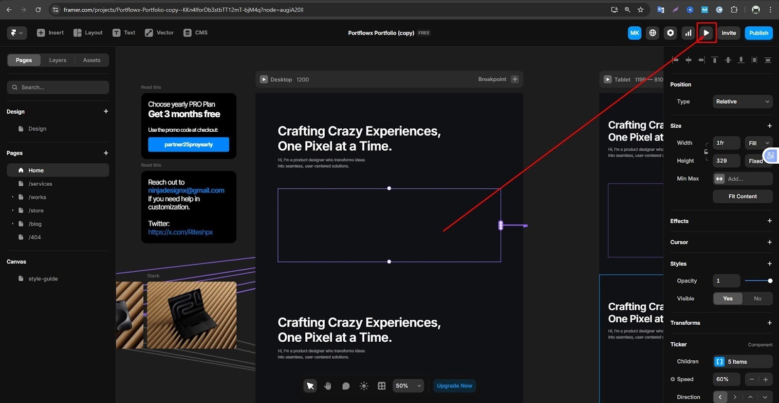Switch to the Pages tab
The image size is (779, 403).
tap(24, 60)
